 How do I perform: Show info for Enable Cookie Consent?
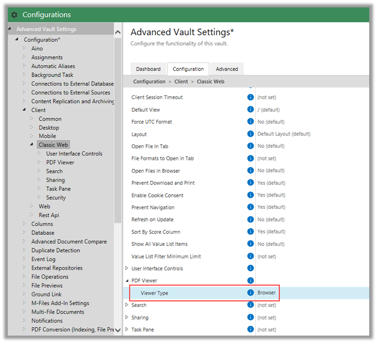(x=250, y=195)
